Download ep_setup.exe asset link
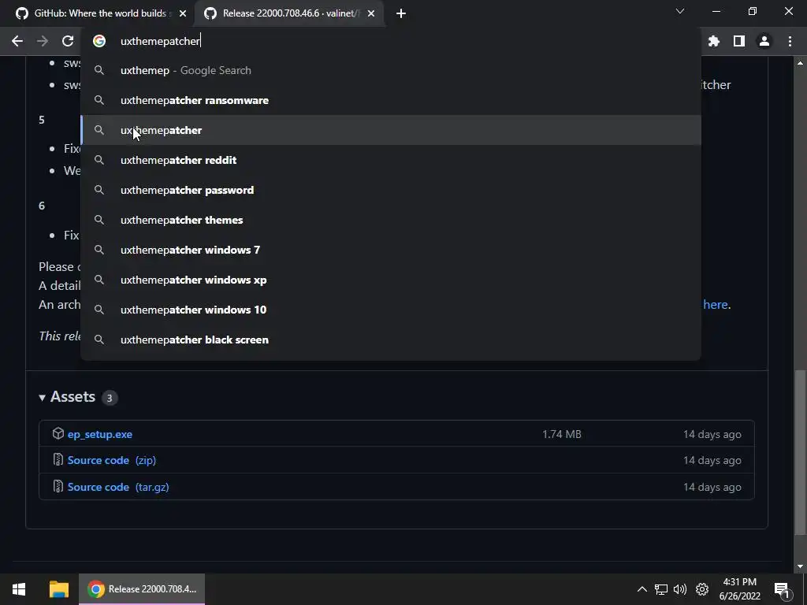The height and width of the screenshot is (605, 807). point(100,434)
